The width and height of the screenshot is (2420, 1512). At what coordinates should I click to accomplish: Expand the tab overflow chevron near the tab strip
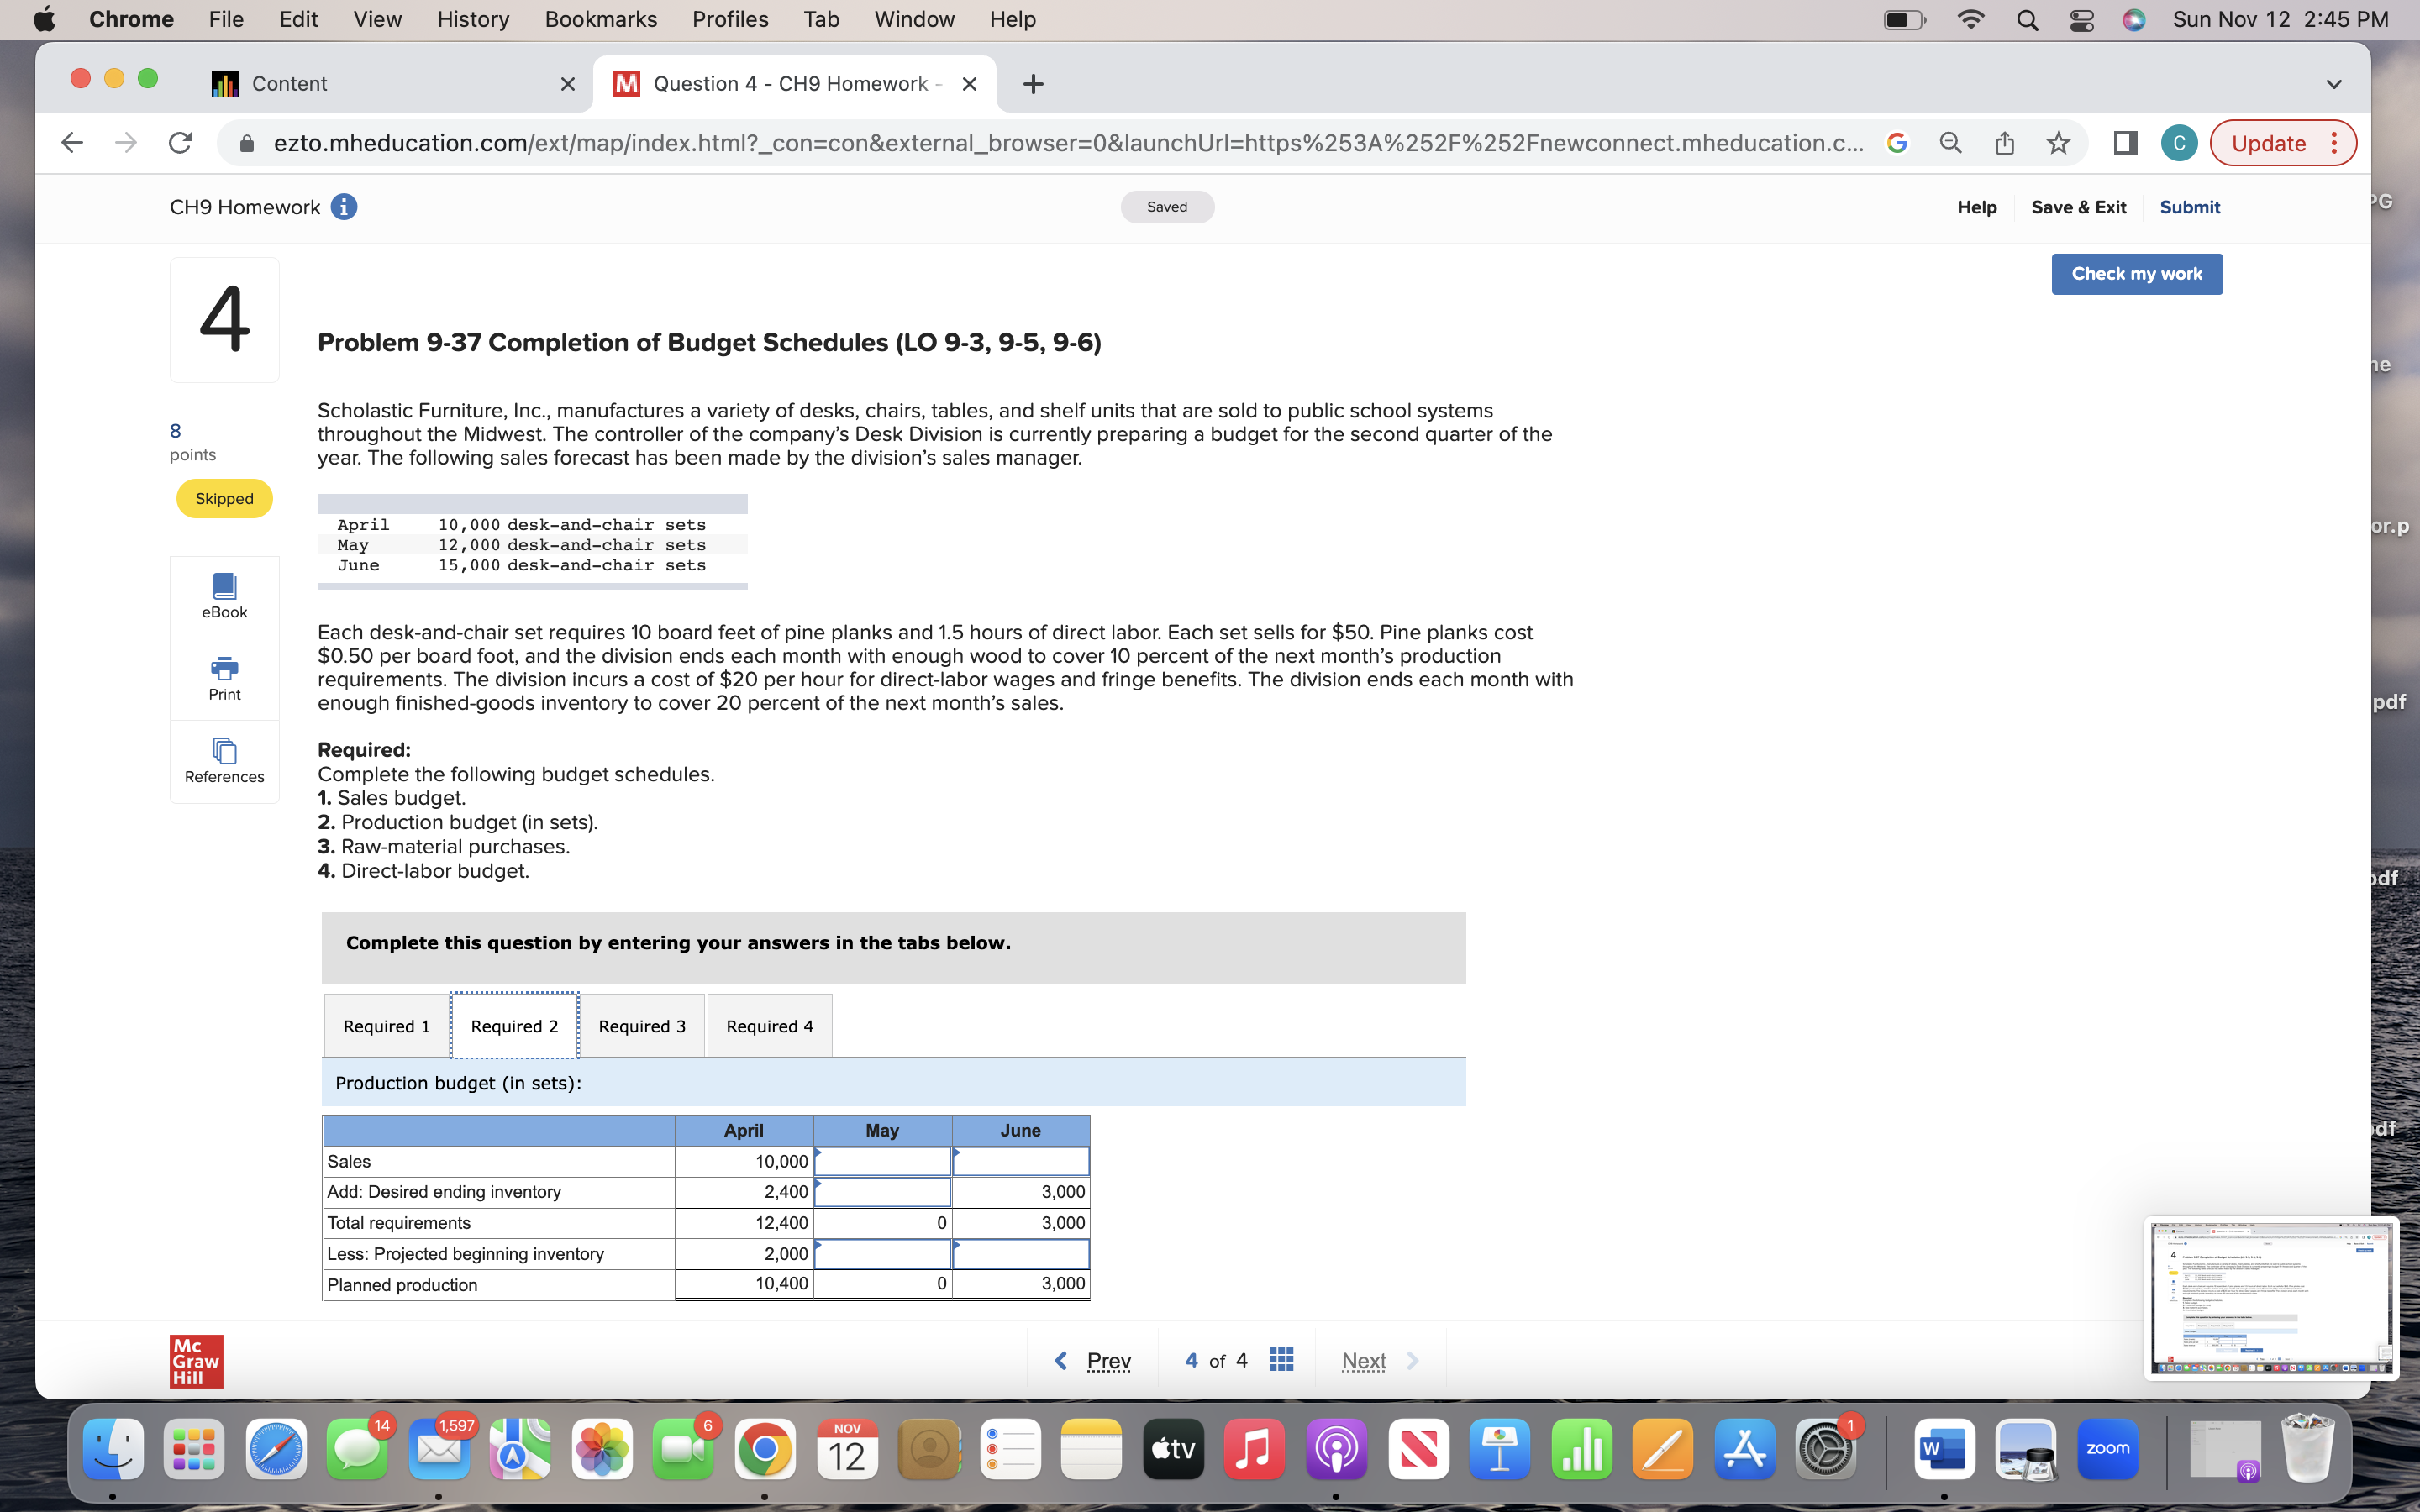(x=2333, y=84)
